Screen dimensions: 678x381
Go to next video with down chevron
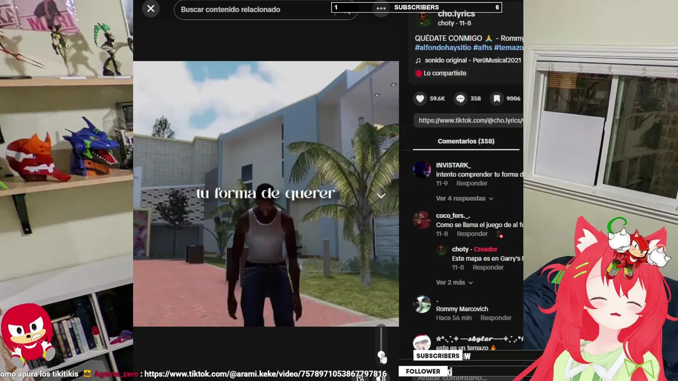click(x=381, y=196)
